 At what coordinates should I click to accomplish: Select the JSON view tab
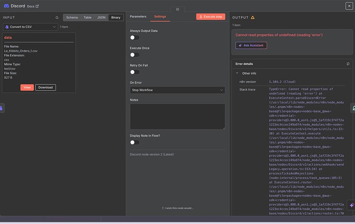(102, 17)
